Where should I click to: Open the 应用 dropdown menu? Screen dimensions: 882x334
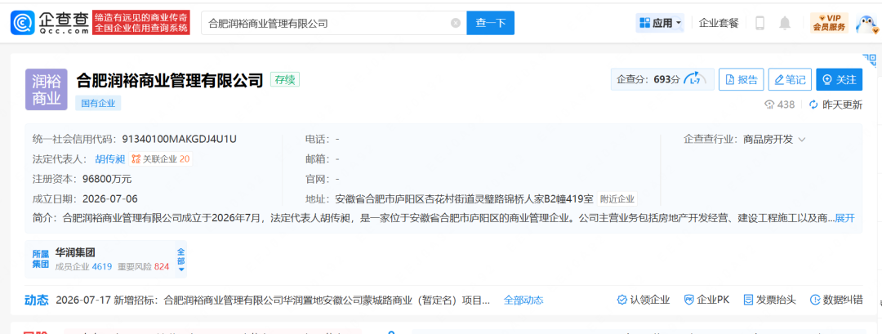660,23
